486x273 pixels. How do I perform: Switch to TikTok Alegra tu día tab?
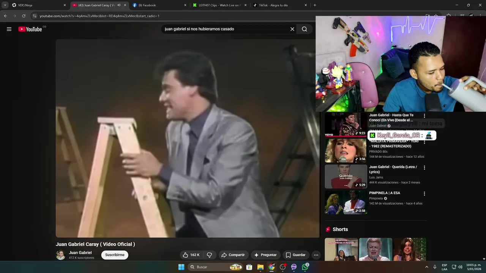coord(279,5)
